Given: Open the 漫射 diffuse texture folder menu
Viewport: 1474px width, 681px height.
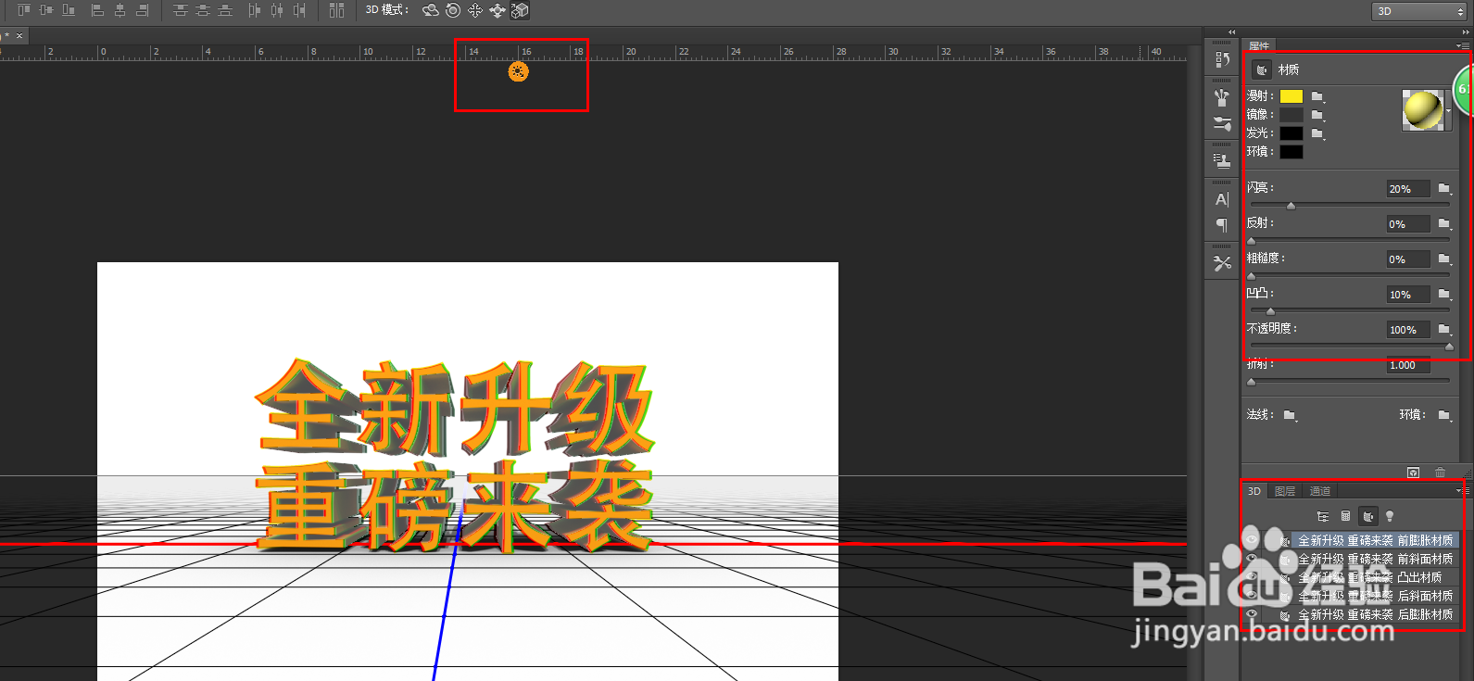Looking at the screenshot, I should point(1317,96).
